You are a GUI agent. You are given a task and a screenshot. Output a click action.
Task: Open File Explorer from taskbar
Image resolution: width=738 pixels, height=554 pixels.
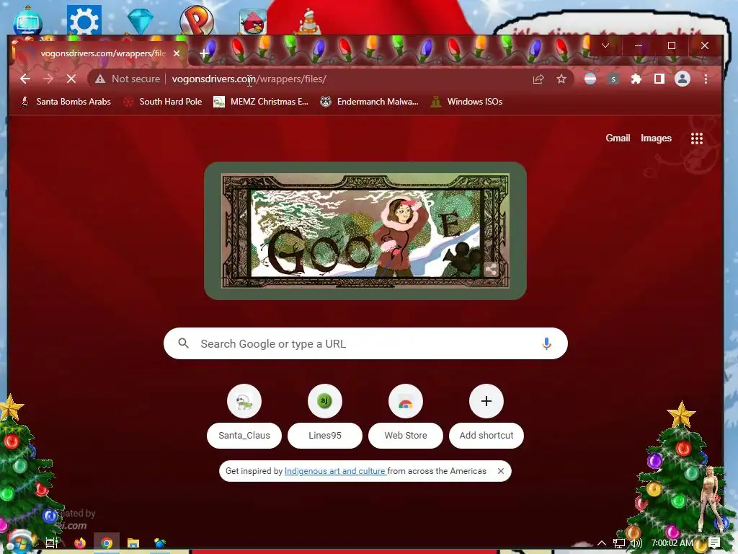click(x=133, y=543)
